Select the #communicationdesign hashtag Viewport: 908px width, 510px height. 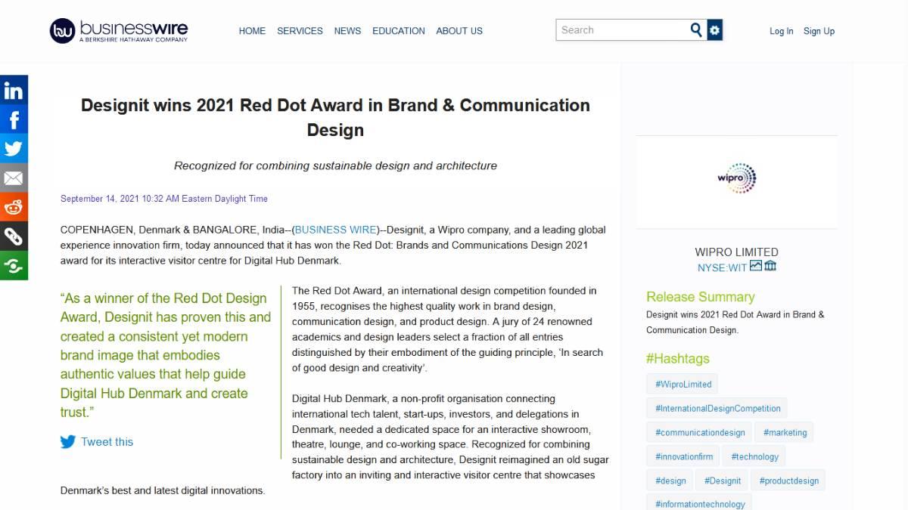pos(700,432)
